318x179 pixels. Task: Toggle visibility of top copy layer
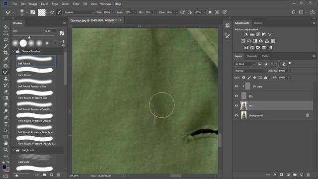pos(237,86)
